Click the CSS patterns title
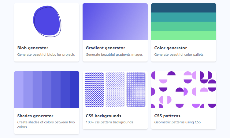This screenshot has width=230, height=138. (x=167, y=116)
